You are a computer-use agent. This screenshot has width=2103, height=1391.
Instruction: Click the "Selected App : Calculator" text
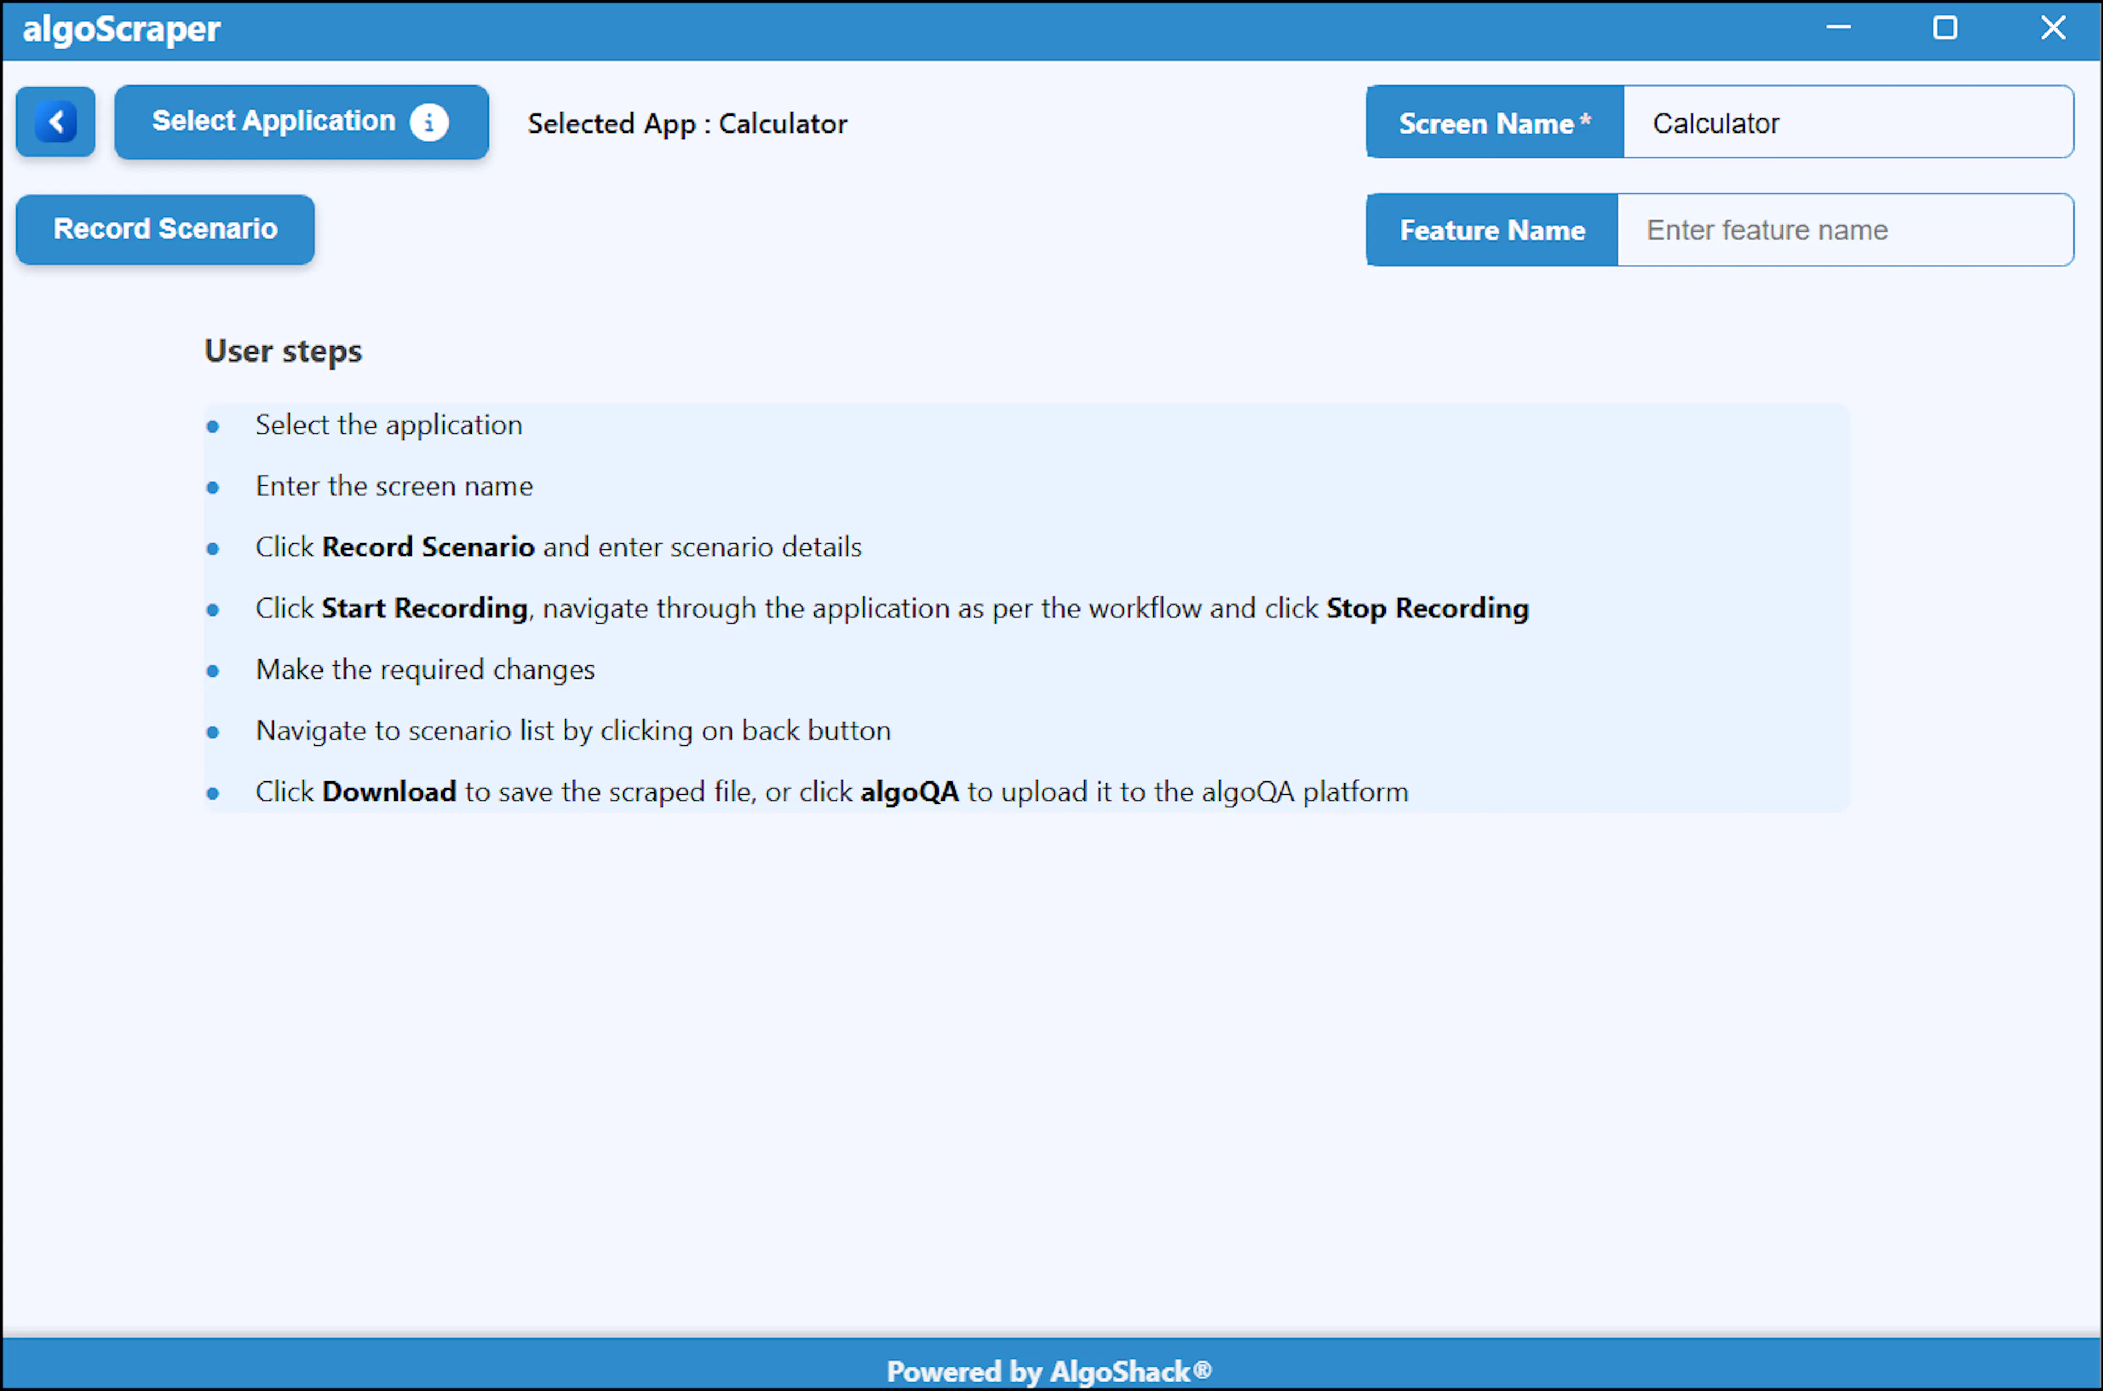(687, 123)
